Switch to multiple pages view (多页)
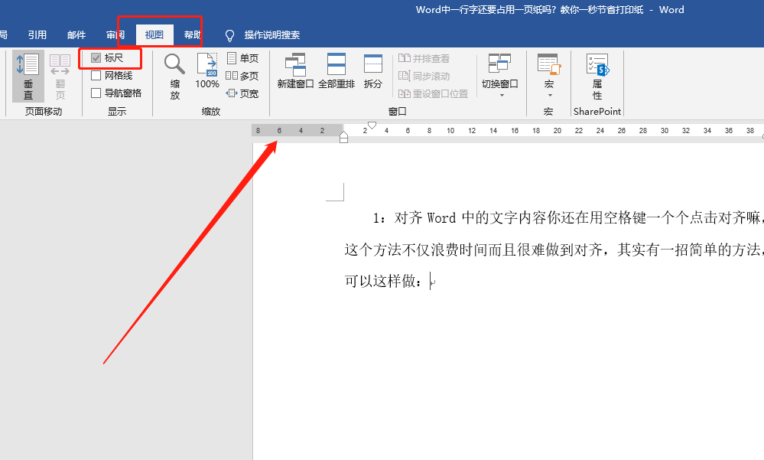764x460 pixels. coord(242,75)
